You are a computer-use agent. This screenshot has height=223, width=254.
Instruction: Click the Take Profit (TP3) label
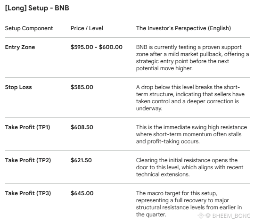28,193
